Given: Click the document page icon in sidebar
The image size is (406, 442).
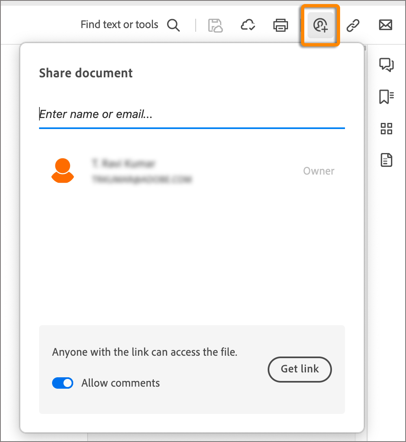Looking at the screenshot, I should tap(386, 160).
